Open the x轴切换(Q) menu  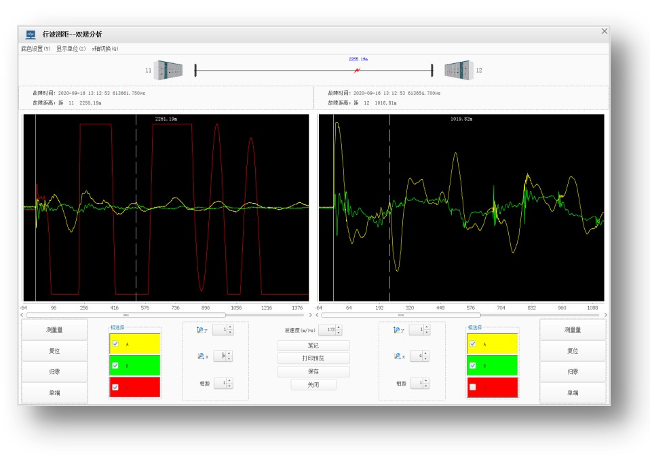coord(105,49)
